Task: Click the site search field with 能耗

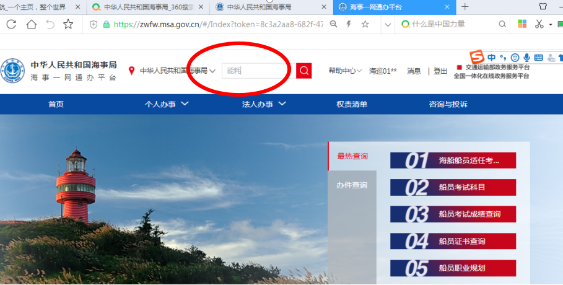Action: point(259,71)
